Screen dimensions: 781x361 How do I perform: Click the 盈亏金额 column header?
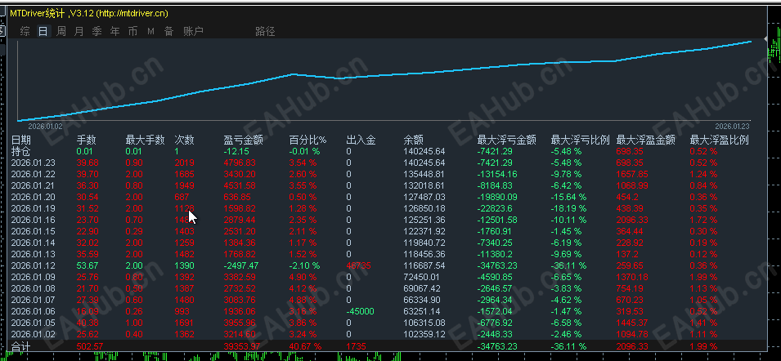(x=244, y=140)
